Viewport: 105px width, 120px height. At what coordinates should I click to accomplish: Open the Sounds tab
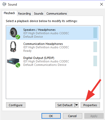[39, 14]
